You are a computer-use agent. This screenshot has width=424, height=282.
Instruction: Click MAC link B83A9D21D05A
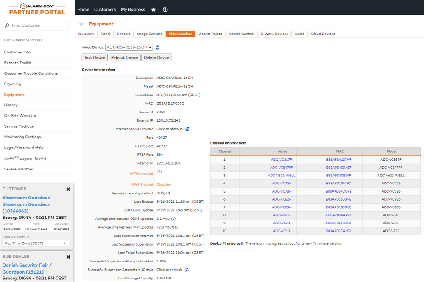(x=338, y=223)
